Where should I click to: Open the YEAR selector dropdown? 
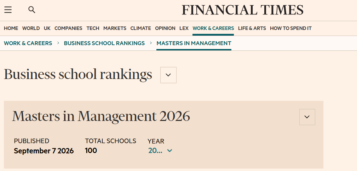(x=160, y=151)
